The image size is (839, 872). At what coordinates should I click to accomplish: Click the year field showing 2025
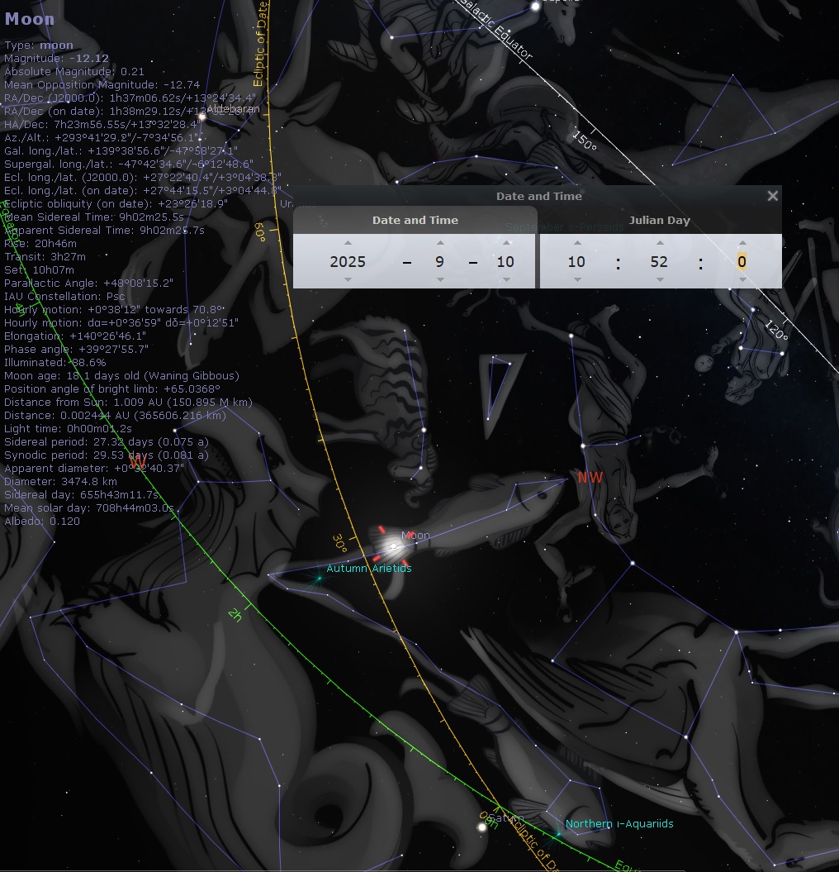pos(348,261)
